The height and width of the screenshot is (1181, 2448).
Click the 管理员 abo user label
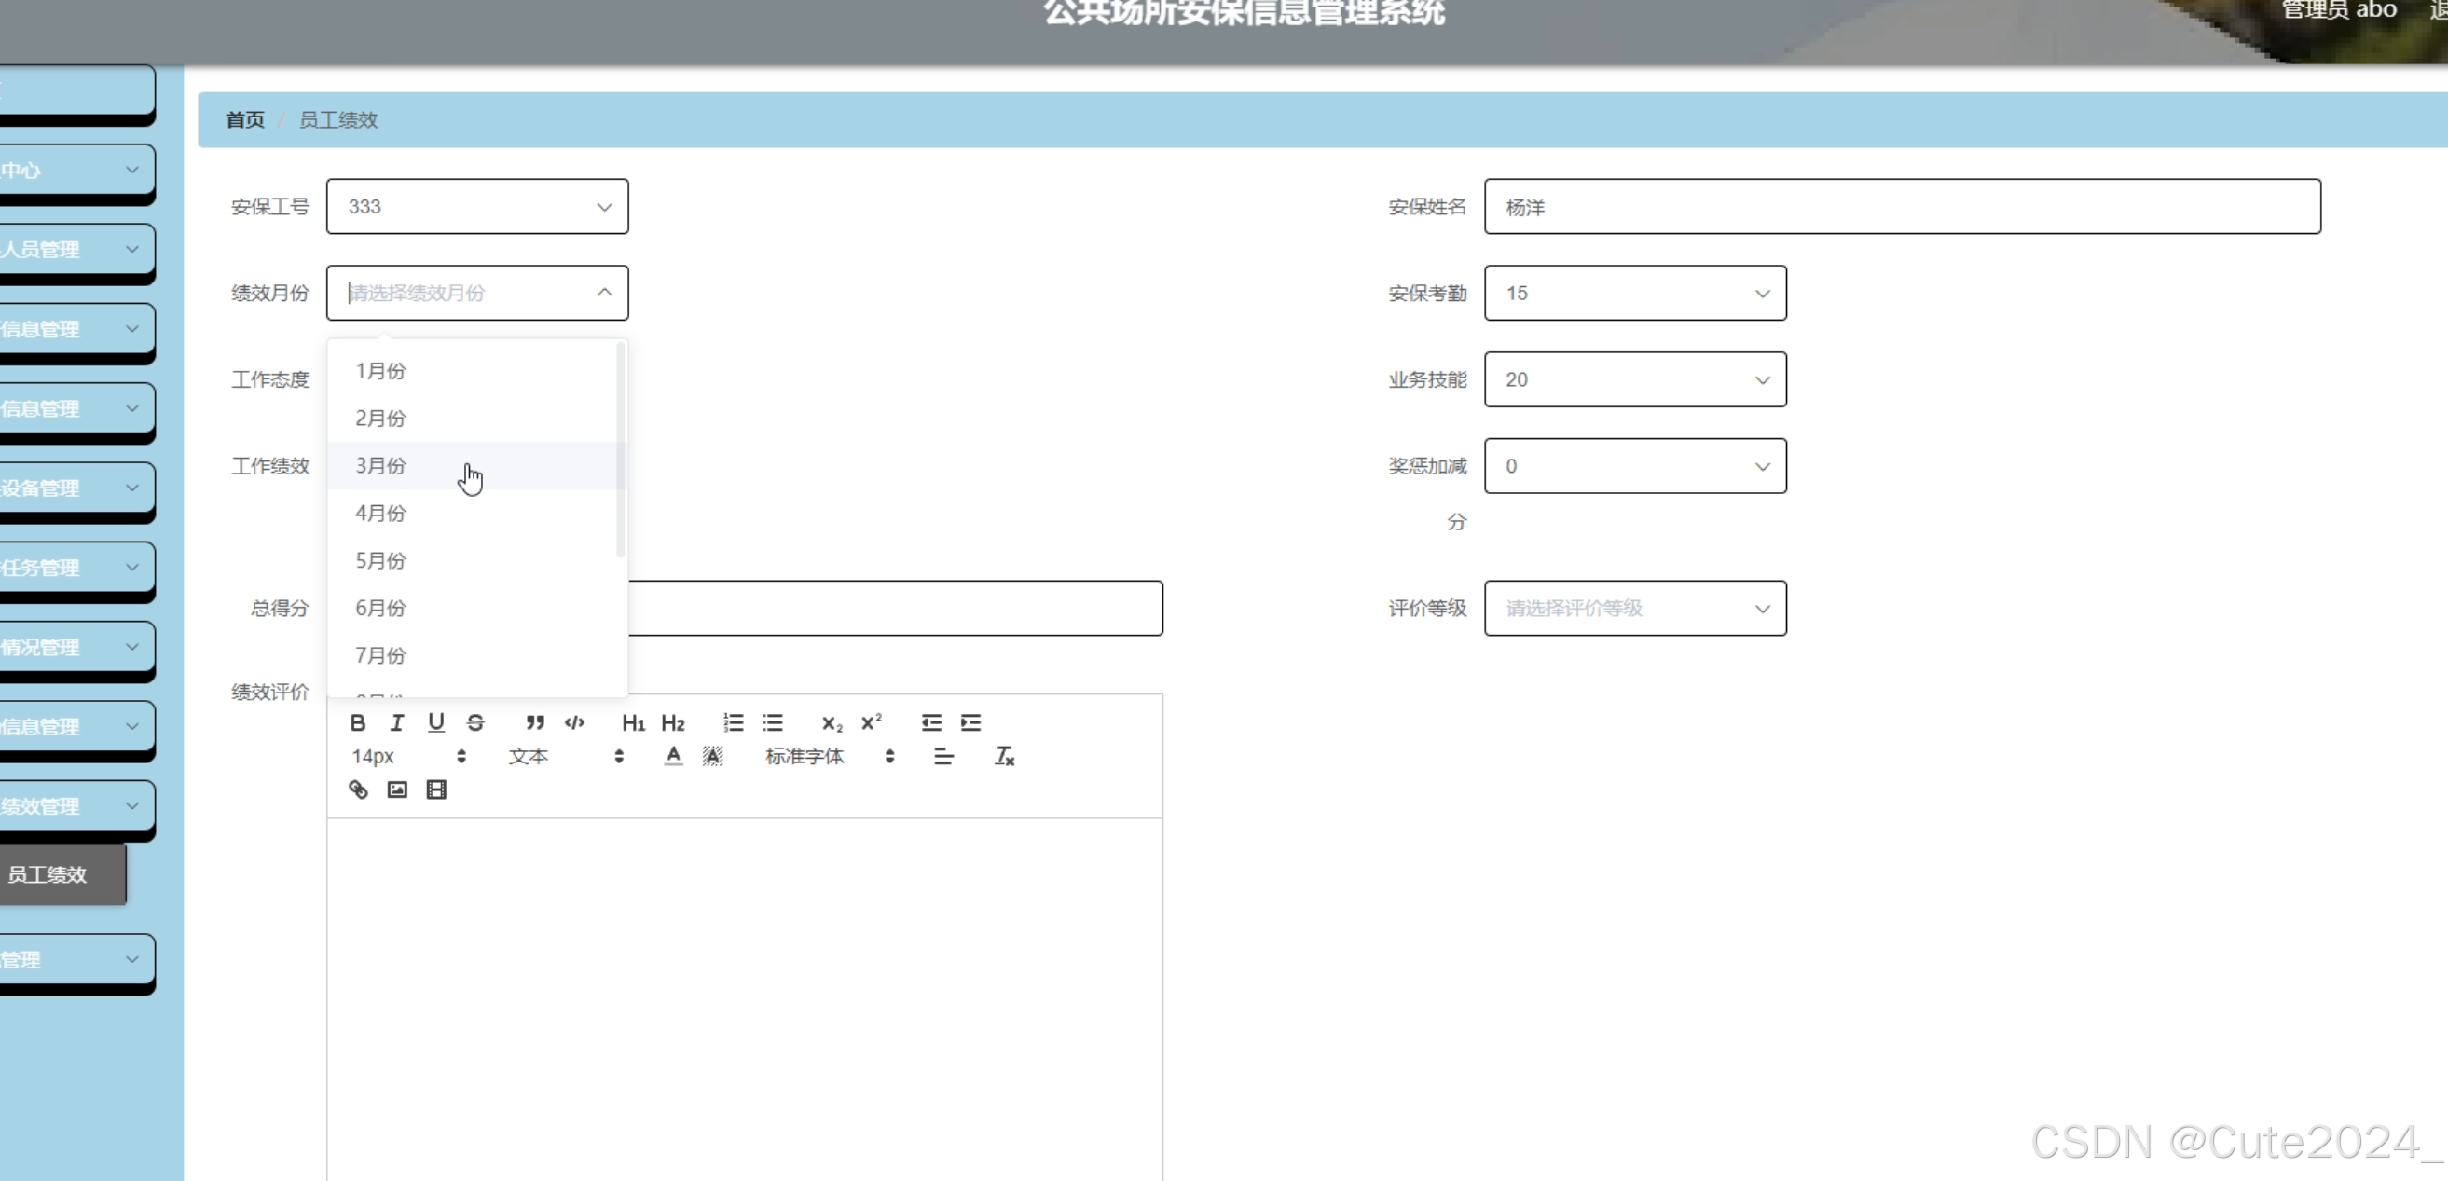[x=2339, y=10]
